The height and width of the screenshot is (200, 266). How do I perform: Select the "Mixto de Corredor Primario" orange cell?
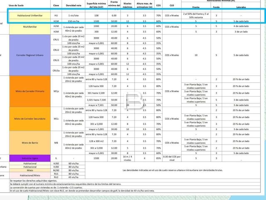click(30, 91)
